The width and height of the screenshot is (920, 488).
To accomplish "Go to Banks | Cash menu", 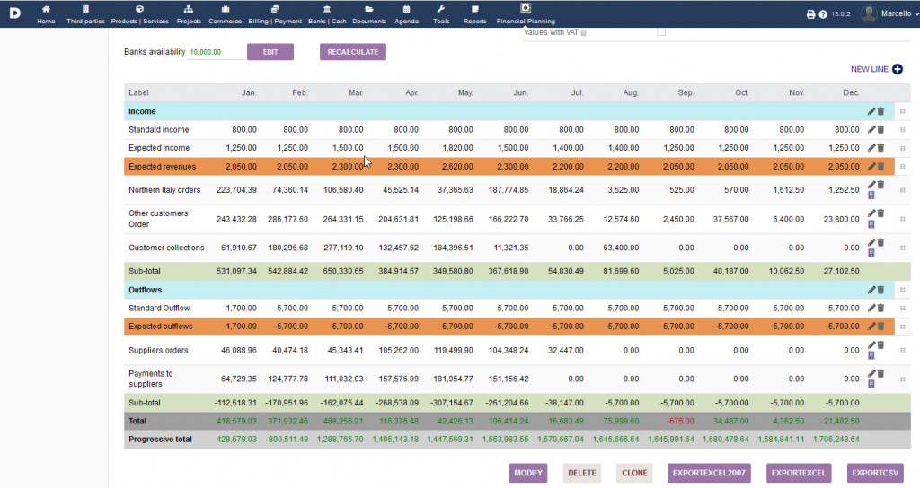I will tap(329, 14).
